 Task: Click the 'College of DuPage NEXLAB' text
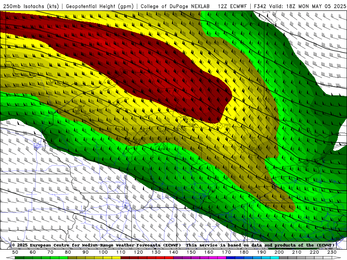(175, 6)
